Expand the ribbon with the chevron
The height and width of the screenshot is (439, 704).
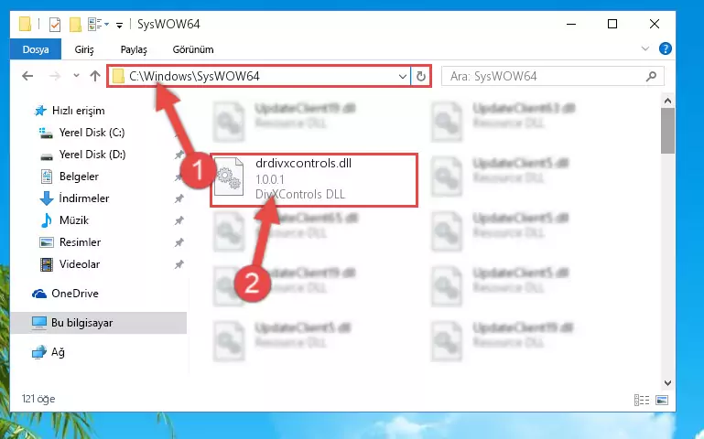645,48
